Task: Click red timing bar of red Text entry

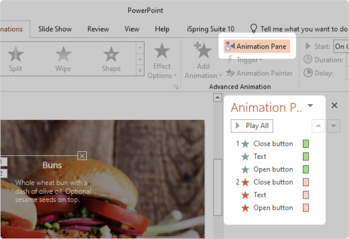Action: (x=306, y=195)
